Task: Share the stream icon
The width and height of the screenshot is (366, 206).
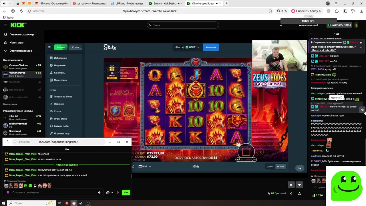Action: coord(291,193)
